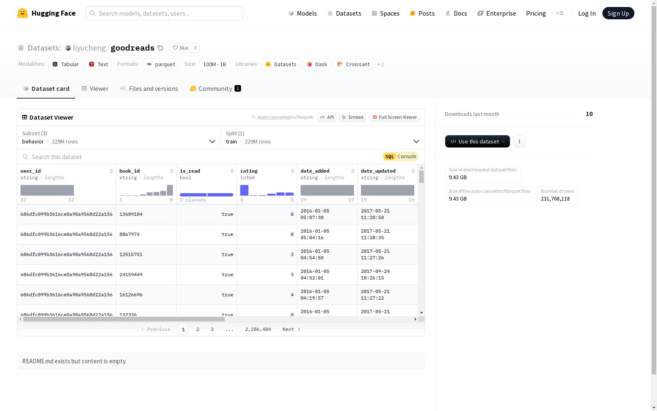Click Log In

tap(587, 13)
